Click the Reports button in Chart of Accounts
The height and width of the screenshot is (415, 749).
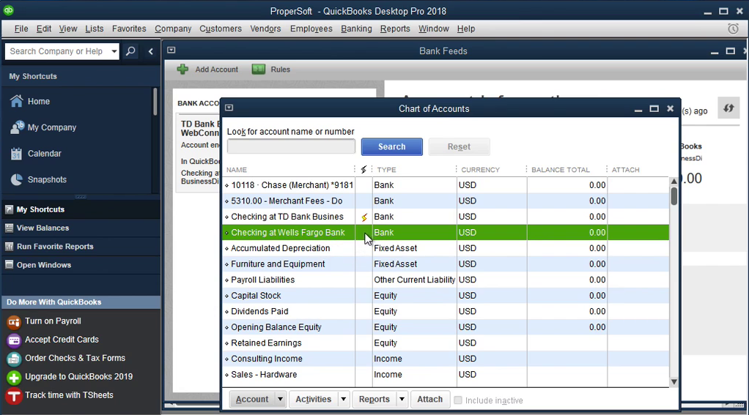[374, 399]
